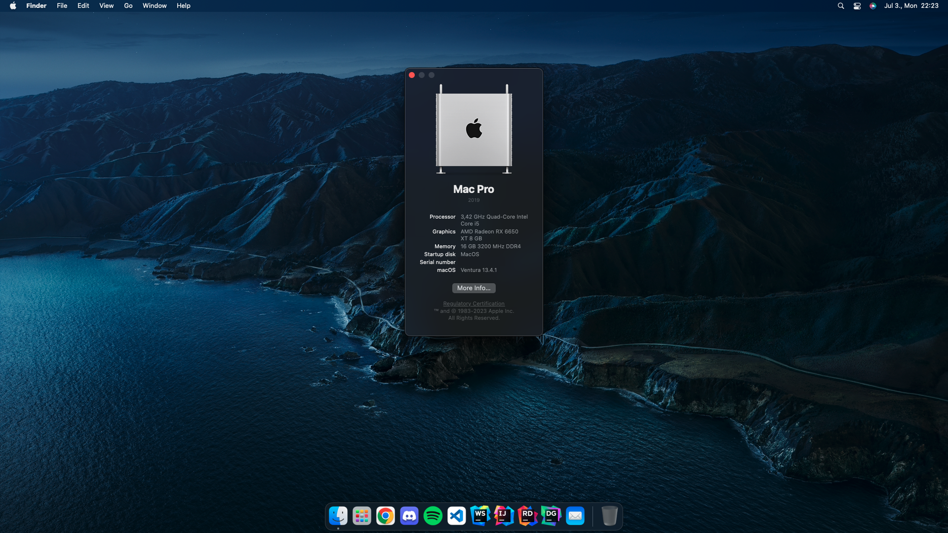
Task: Launch Spotify from the dock
Action: [x=433, y=516]
